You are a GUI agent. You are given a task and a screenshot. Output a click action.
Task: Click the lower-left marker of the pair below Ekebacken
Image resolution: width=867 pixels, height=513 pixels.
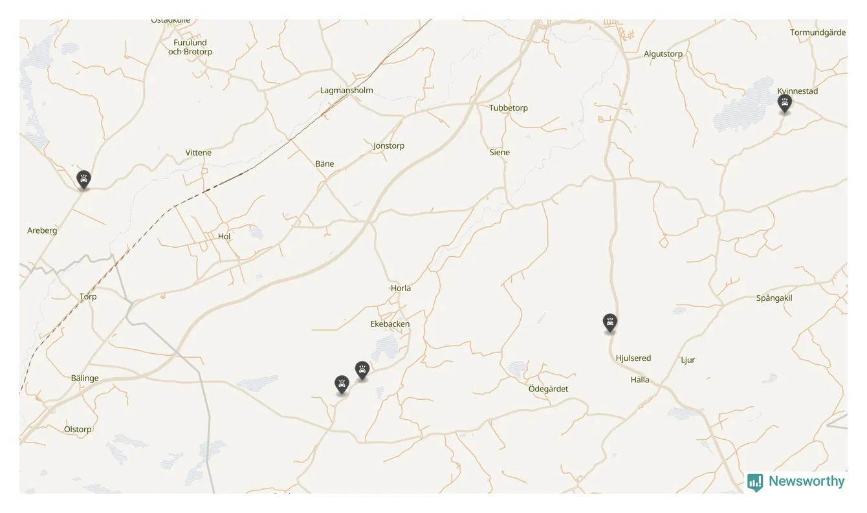pos(342,385)
